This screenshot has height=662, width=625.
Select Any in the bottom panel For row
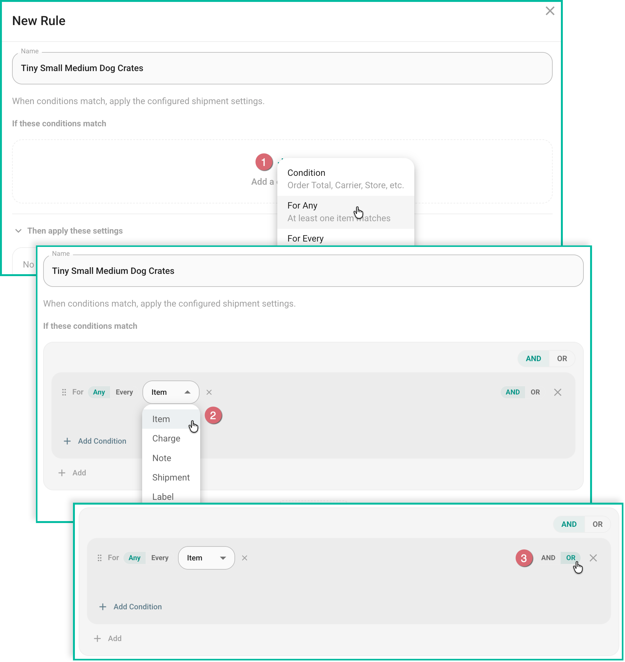135,559
